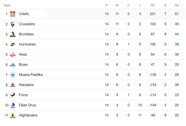This screenshot has height=126, width=186.
Task: Select the Hurricanes team name
Action: coord(27,44)
